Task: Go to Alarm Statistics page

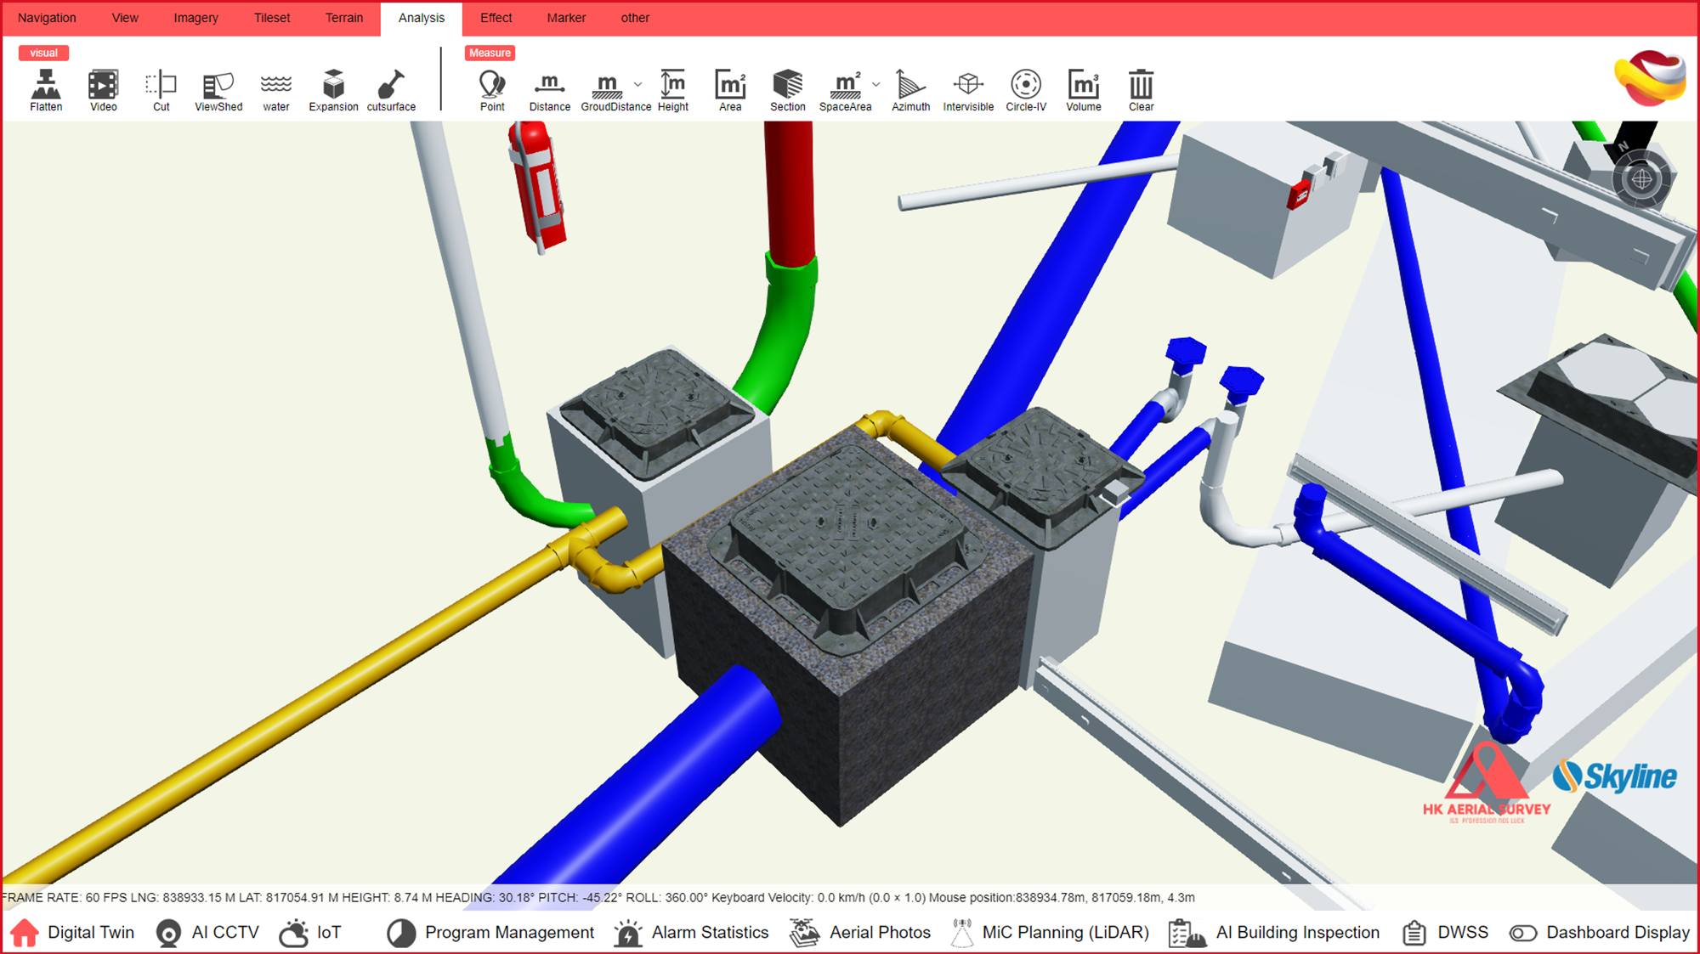Action: (x=691, y=933)
